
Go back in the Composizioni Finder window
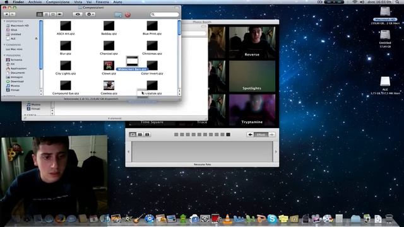point(7,15)
